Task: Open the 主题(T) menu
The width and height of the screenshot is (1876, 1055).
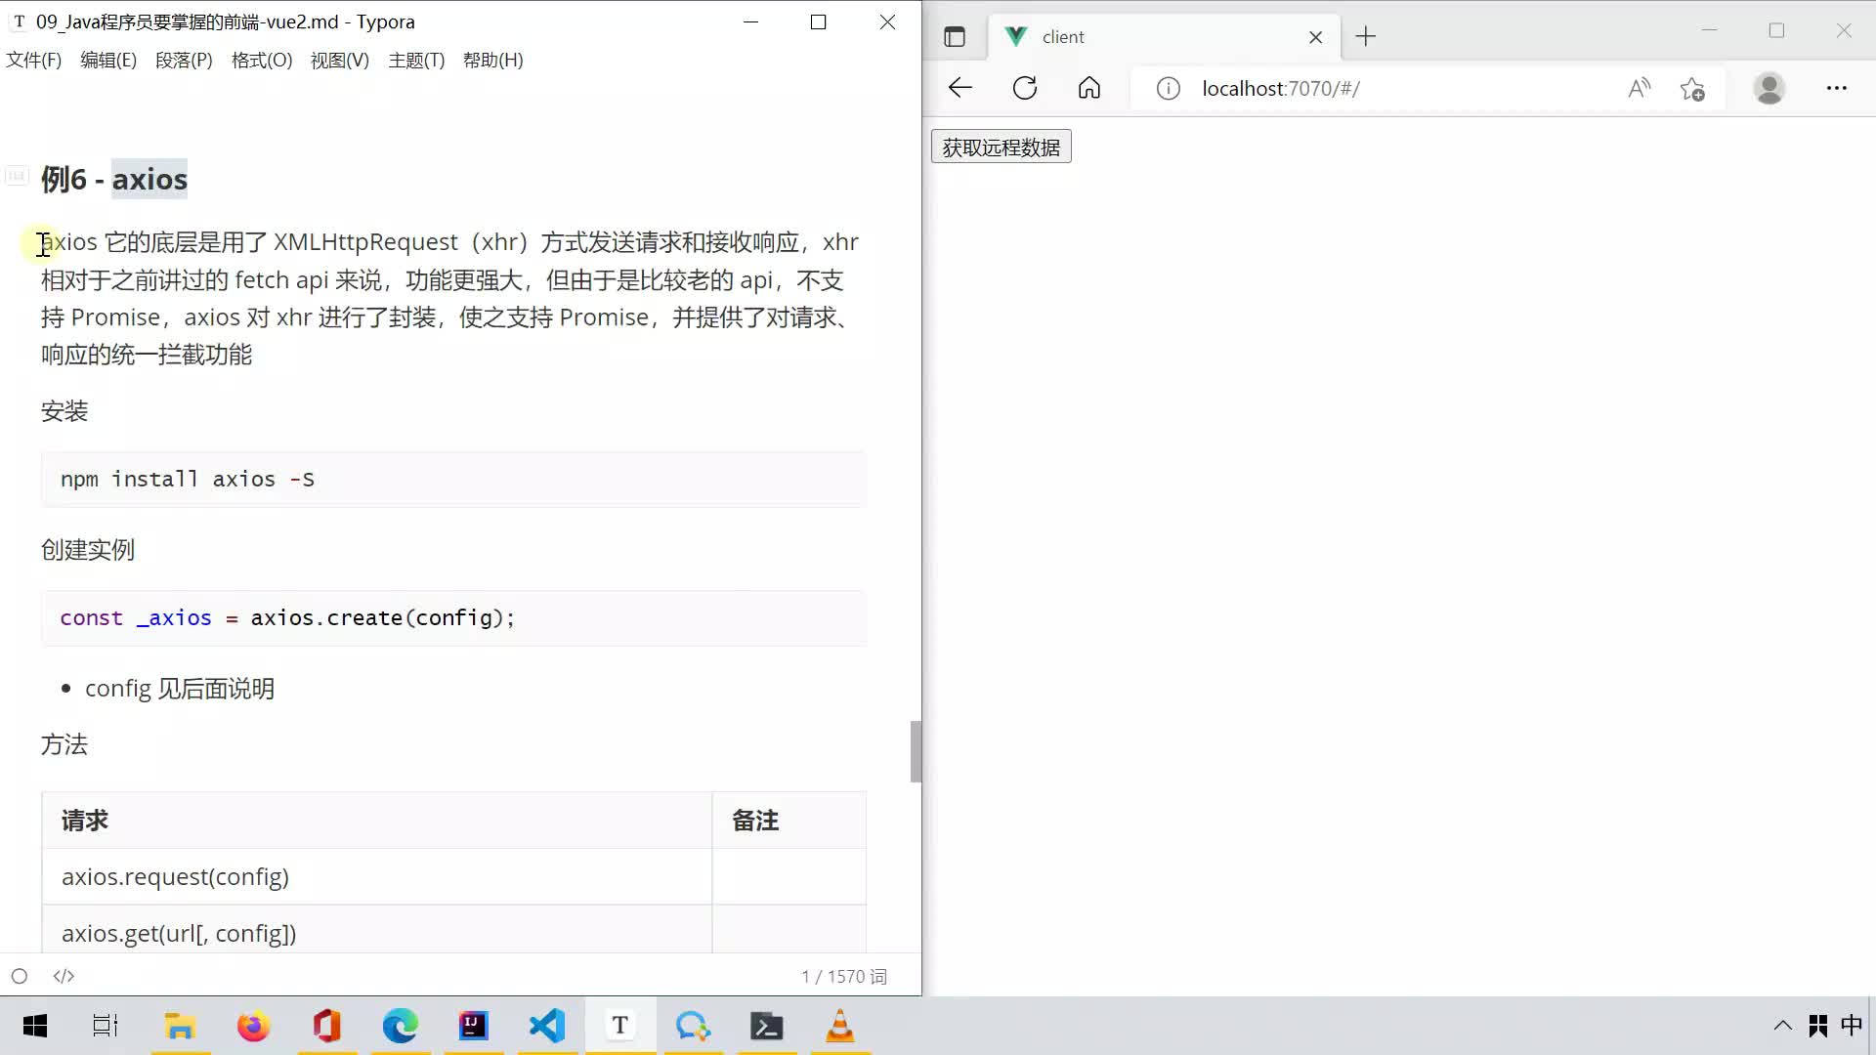Action: pos(416,61)
